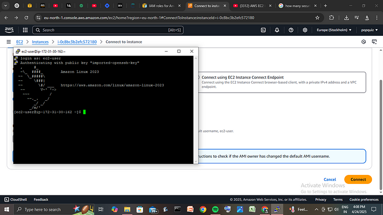Go to the Instances breadcrumb link
The height and width of the screenshot is (215, 383).
[x=40, y=42]
